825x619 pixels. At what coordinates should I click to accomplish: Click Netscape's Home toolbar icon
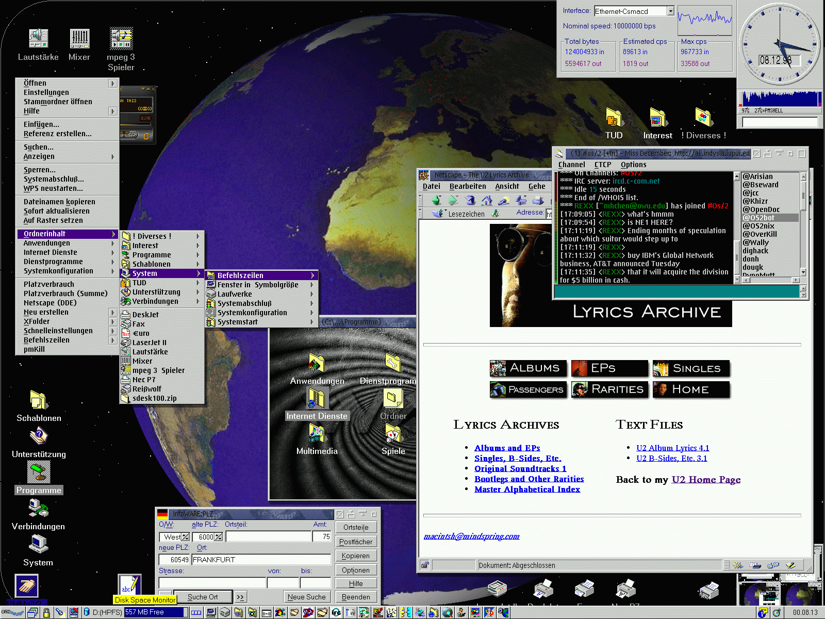pyautogui.click(x=487, y=200)
